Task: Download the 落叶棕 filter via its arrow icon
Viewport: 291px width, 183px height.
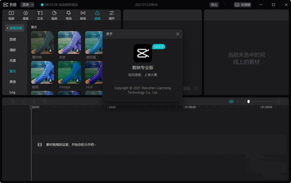Action: [x=50, y=50]
